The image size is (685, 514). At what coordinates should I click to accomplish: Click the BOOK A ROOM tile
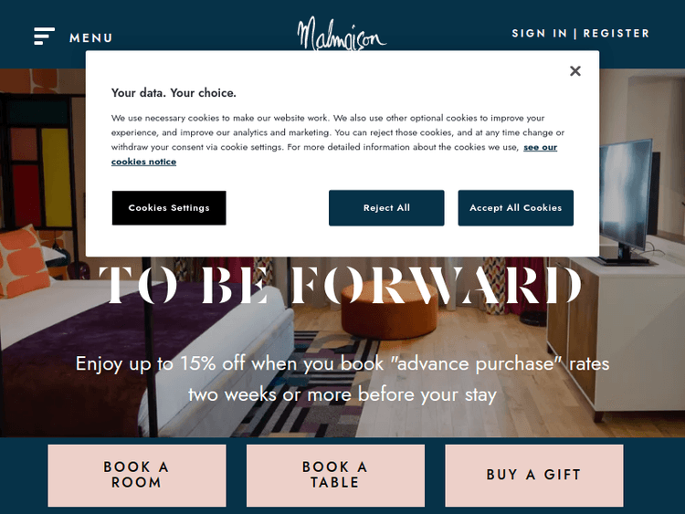point(137,476)
